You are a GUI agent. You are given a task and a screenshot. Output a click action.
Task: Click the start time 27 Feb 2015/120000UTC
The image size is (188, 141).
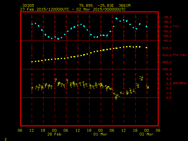[x=45, y=9]
